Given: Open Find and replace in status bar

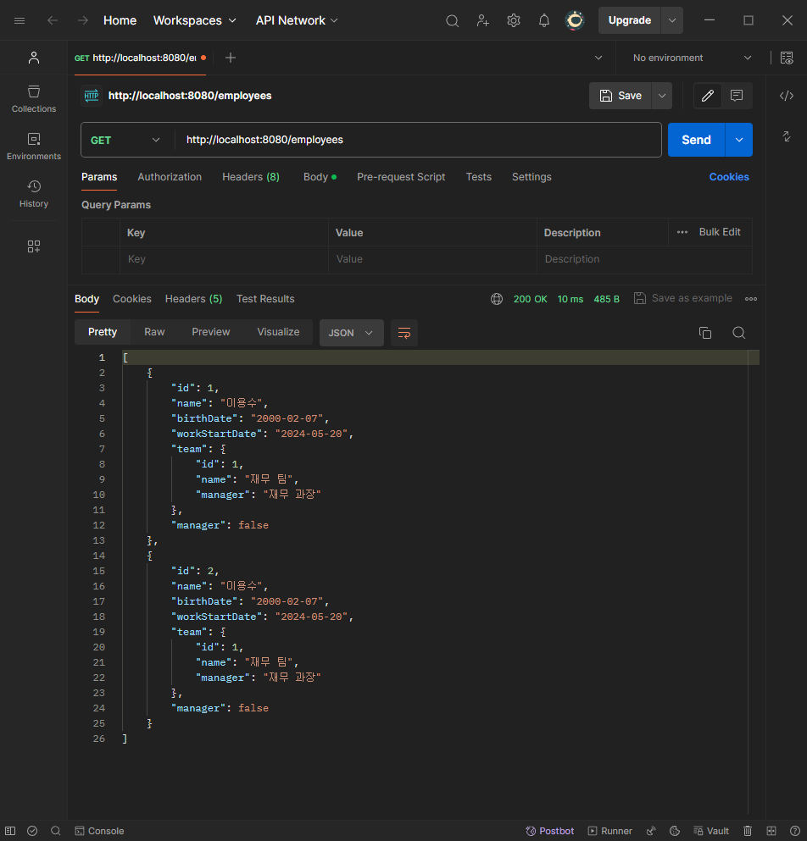Looking at the screenshot, I should (x=55, y=831).
